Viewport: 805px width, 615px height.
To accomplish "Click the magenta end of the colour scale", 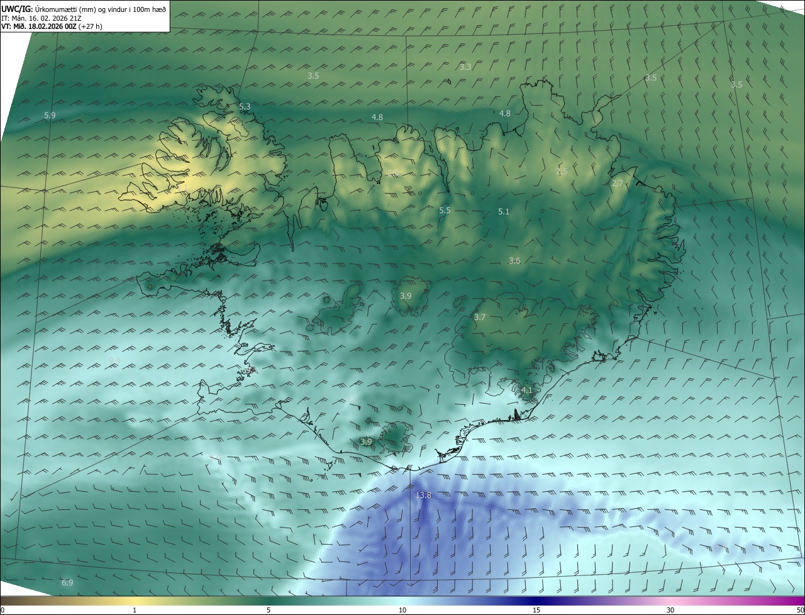I will pyautogui.click(x=797, y=601).
